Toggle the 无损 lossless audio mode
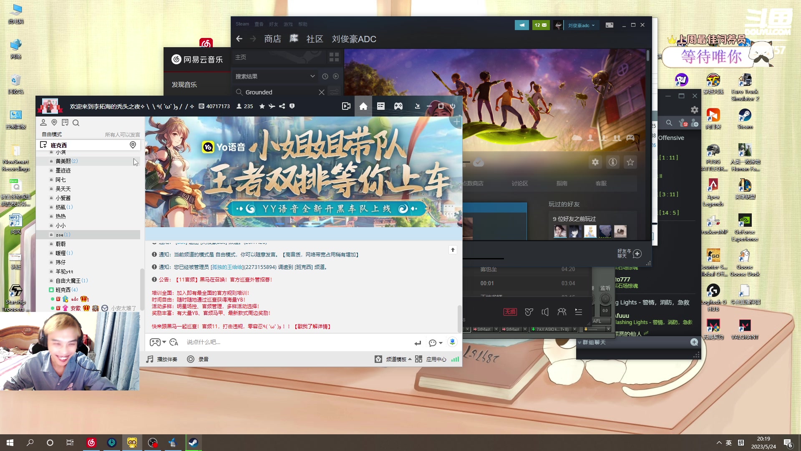Image resolution: width=801 pixels, height=451 pixels. [510, 312]
